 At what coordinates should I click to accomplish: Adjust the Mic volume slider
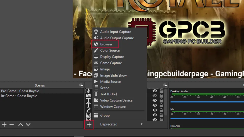tap(207, 118)
